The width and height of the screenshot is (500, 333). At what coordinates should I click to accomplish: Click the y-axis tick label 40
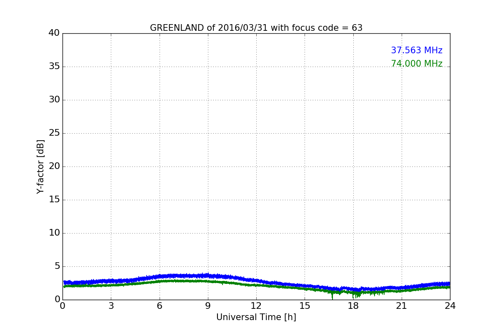pyautogui.click(x=54, y=33)
